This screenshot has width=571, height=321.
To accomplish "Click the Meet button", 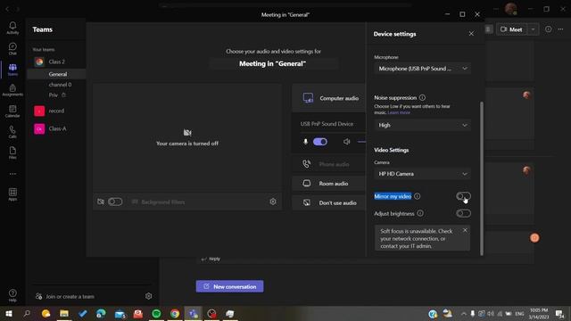I will (511, 29).
